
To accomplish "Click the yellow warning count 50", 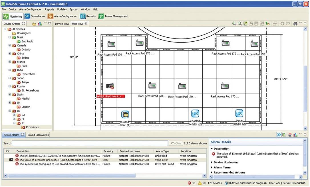I will point(202,183).
